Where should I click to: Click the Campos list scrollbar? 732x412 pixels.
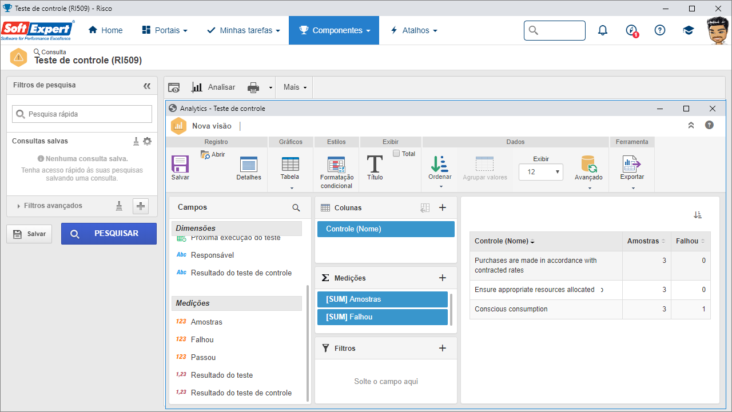[308, 343]
